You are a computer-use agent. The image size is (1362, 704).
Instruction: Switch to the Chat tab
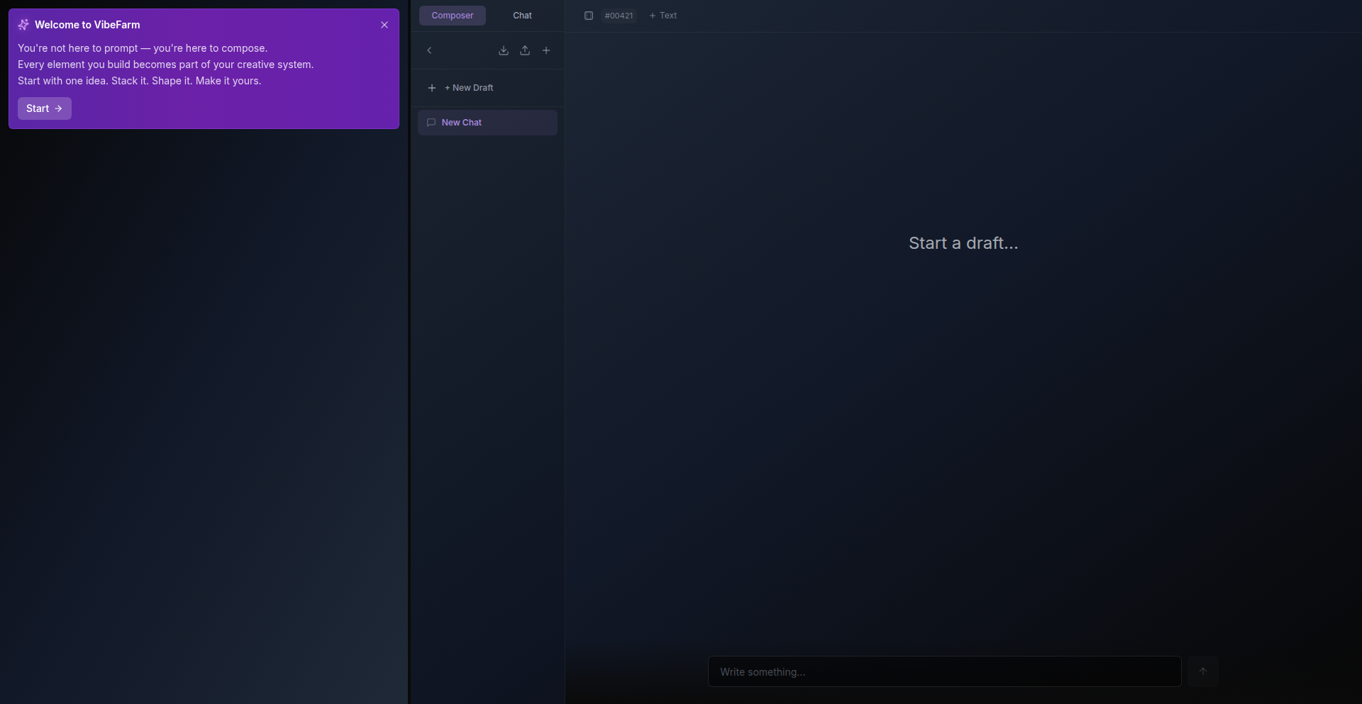pos(522,16)
